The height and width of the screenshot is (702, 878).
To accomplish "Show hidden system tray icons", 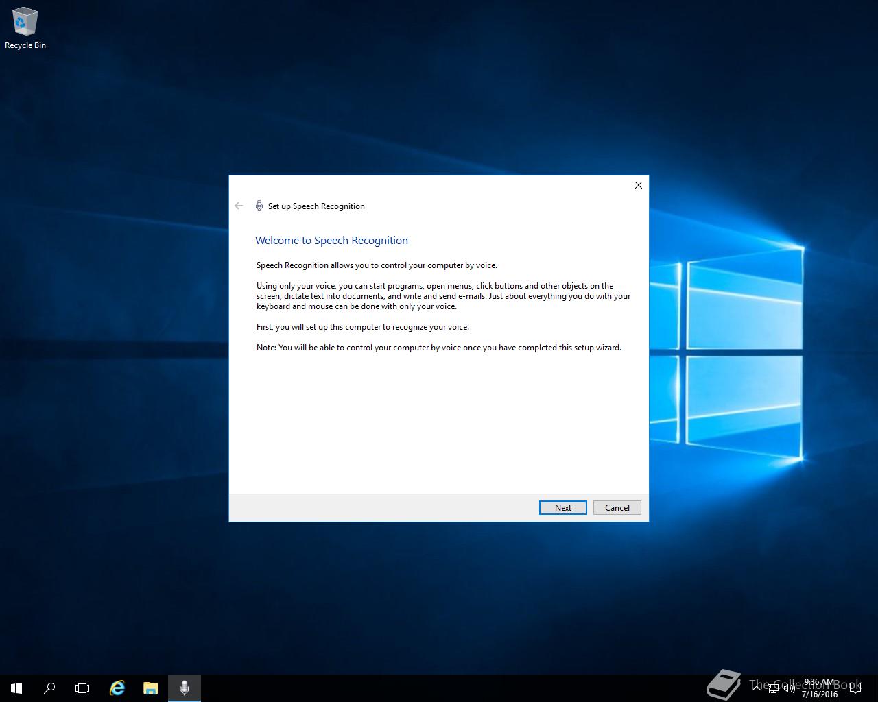I will [757, 688].
